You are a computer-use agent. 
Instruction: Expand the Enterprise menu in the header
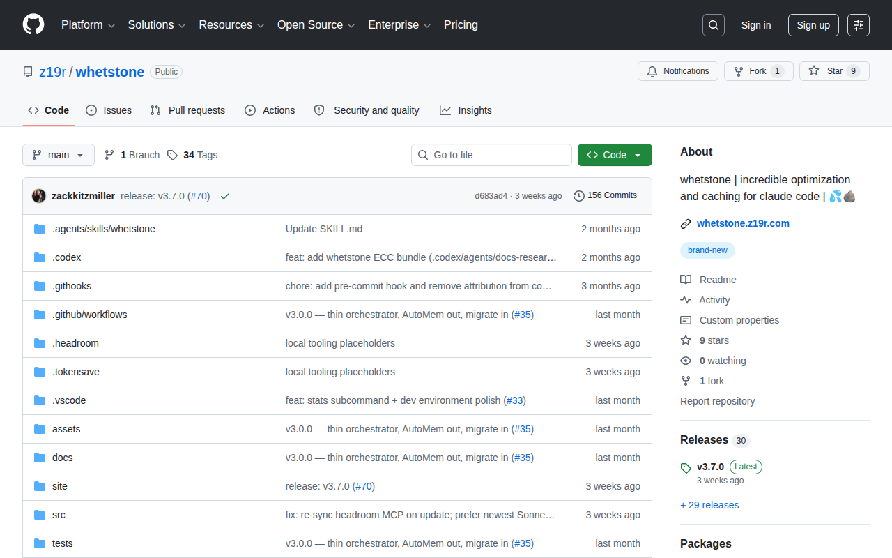tap(399, 25)
